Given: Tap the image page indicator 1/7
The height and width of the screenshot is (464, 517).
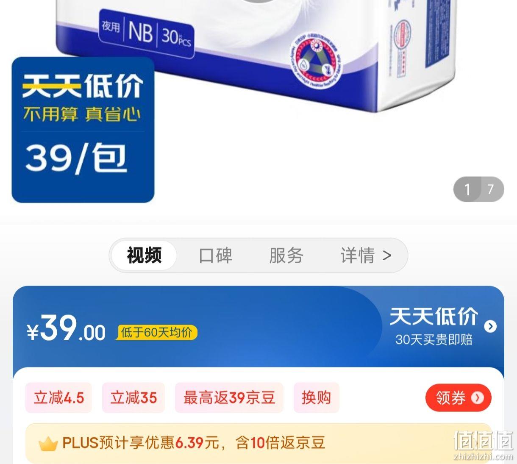Looking at the screenshot, I should pyautogui.click(x=478, y=189).
